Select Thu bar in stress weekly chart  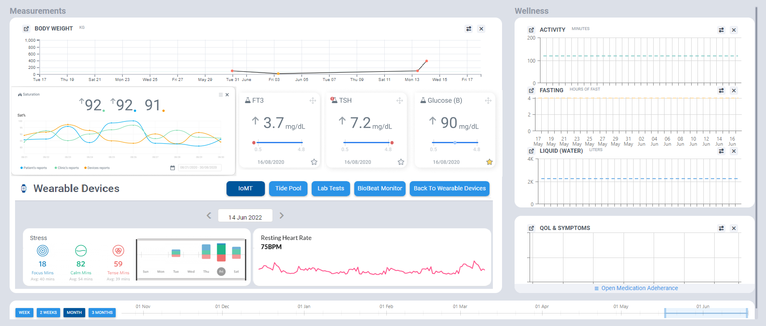[206, 252]
